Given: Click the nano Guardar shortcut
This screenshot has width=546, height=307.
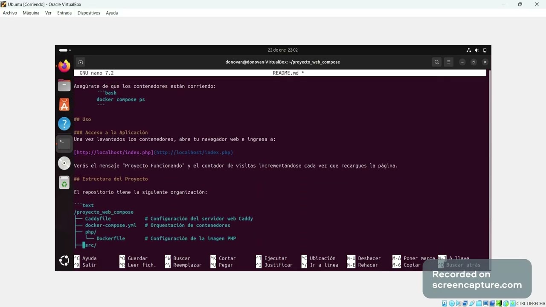Looking at the screenshot, I should click(134, 258).
